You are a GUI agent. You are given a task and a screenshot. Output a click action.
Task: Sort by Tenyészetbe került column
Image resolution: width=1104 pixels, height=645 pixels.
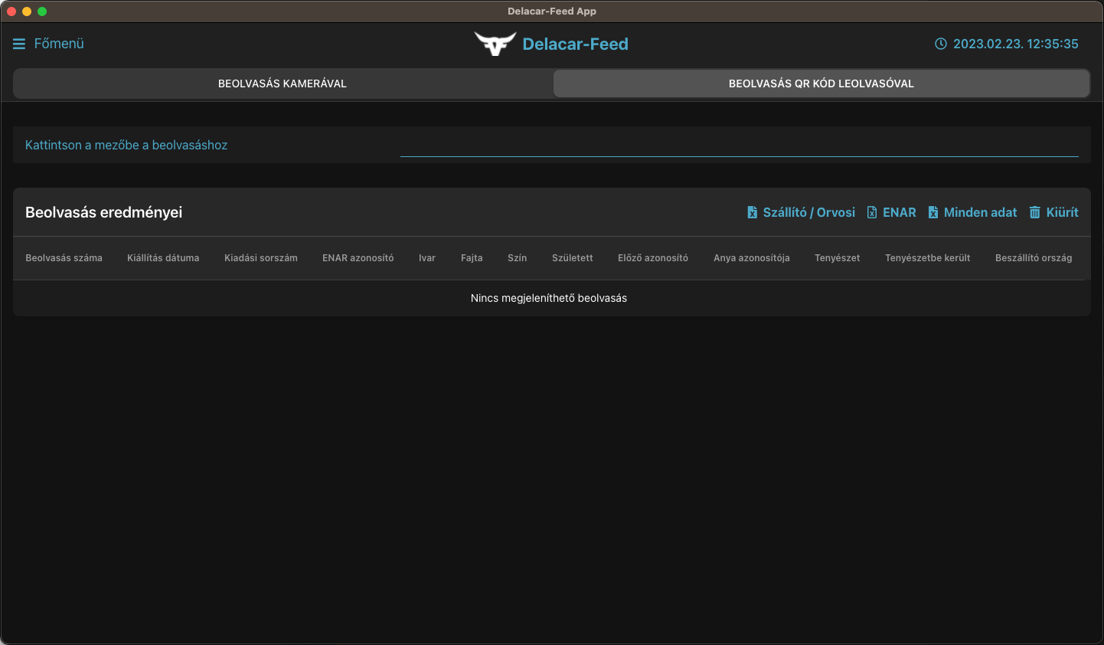[927, 258]
